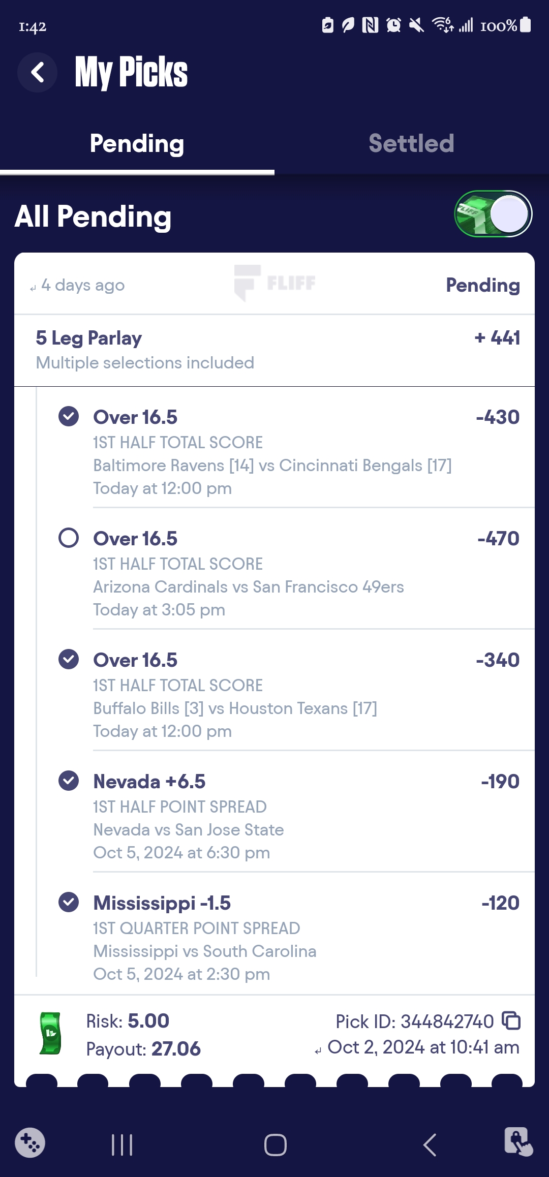Copy the Pick ID number

coord(511,1020)
